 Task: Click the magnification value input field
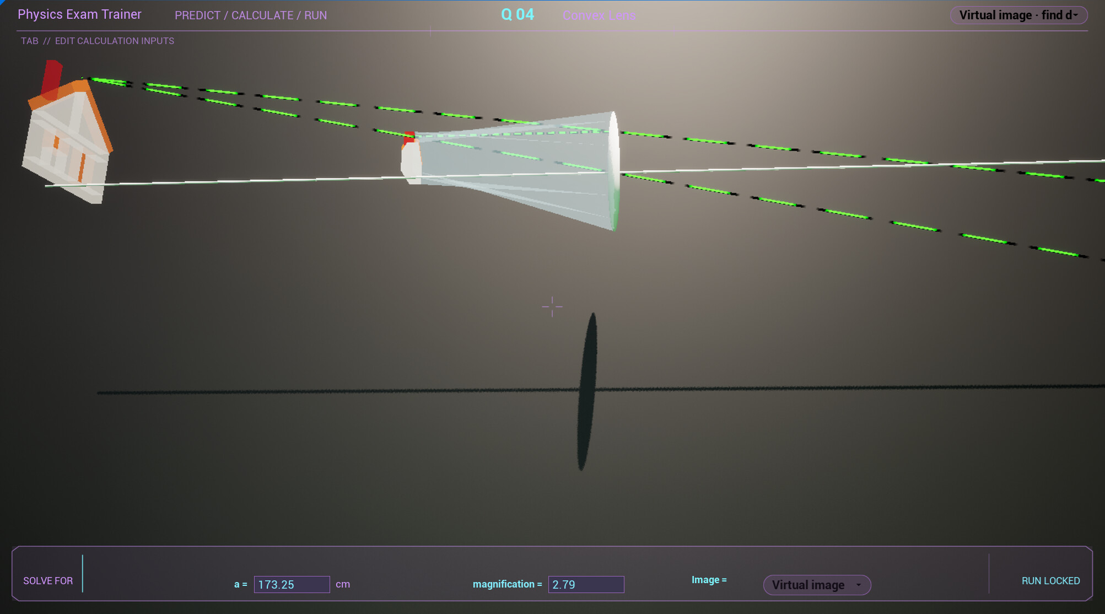coord(586,584)
